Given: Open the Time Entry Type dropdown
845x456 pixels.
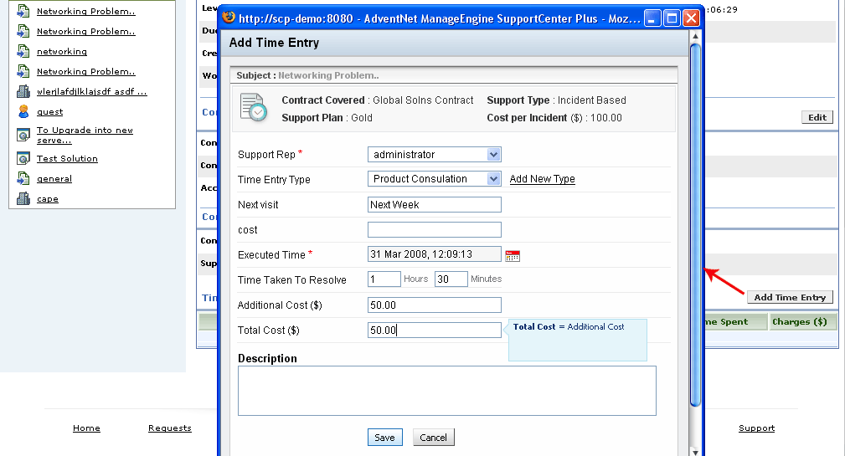Looking at the screenshot, I should click(x=435, y=179).
